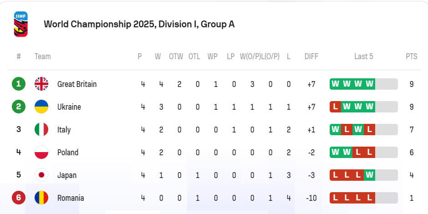
Task: Click the Japan flag icon
Action: click(x=41, y=175)
